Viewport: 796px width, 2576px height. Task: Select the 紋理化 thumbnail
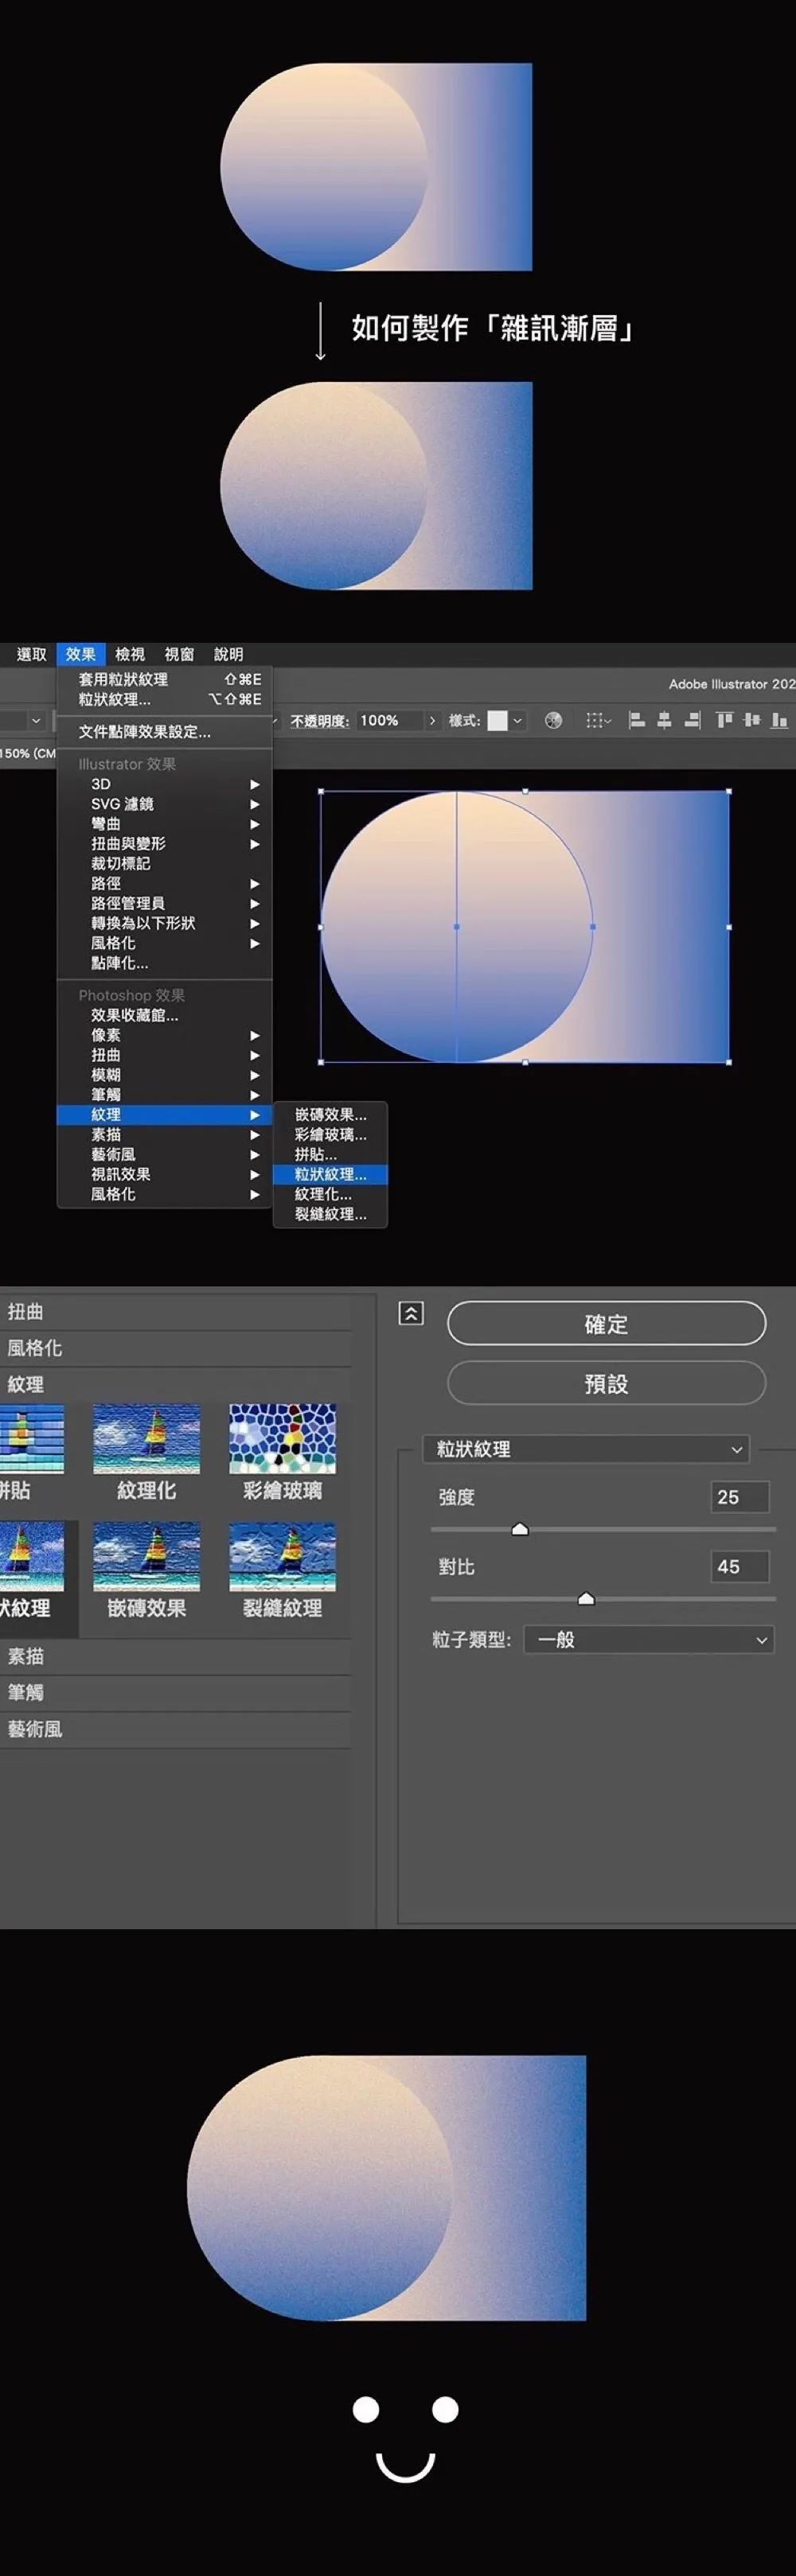point(146,1440)
